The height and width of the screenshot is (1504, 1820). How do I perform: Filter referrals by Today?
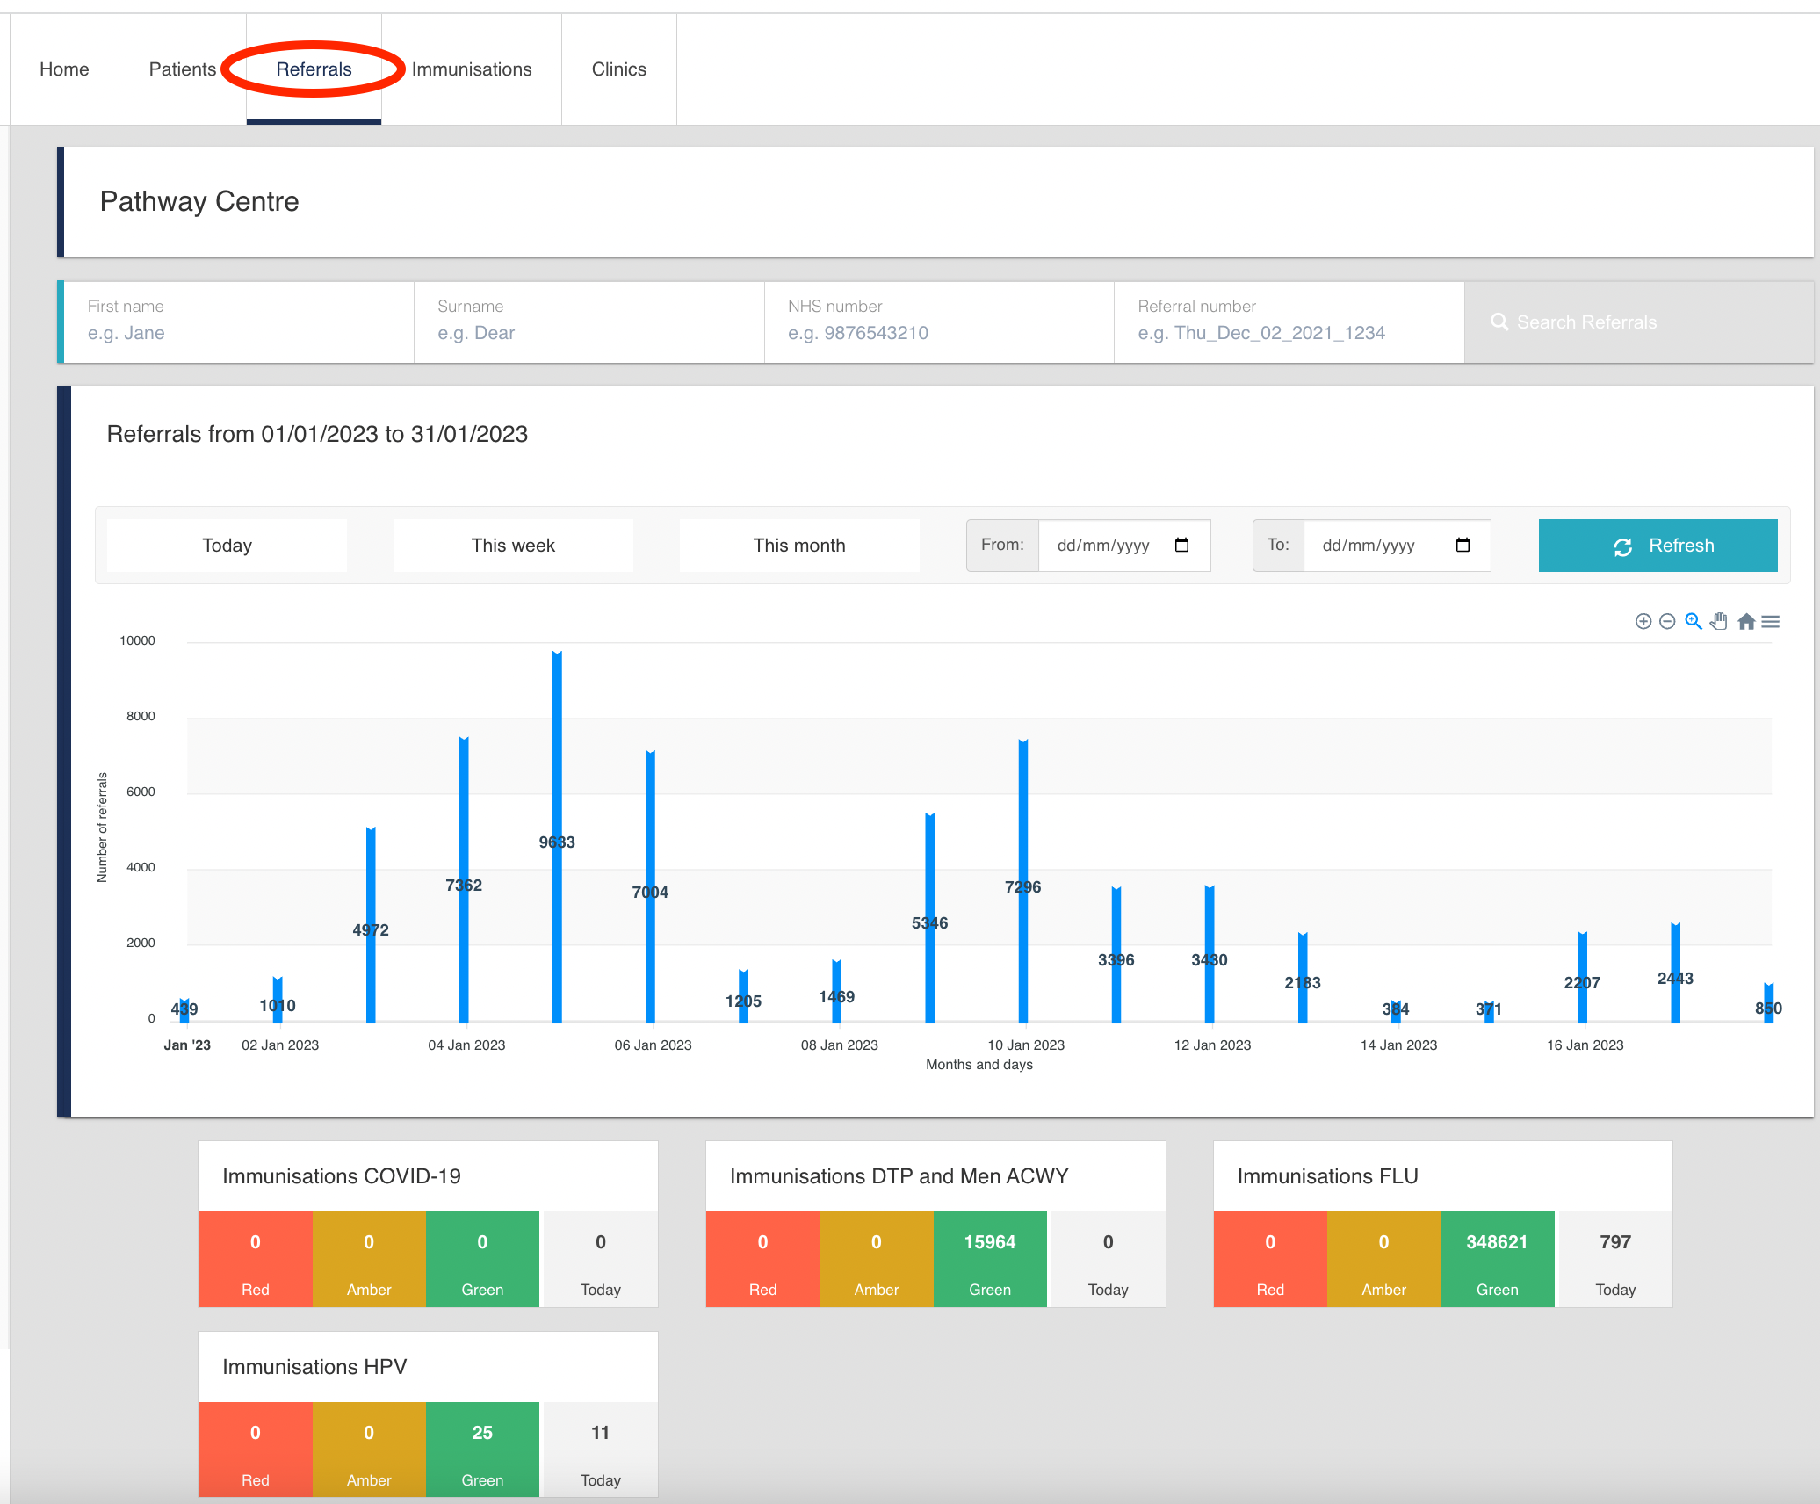click(227, 546)
